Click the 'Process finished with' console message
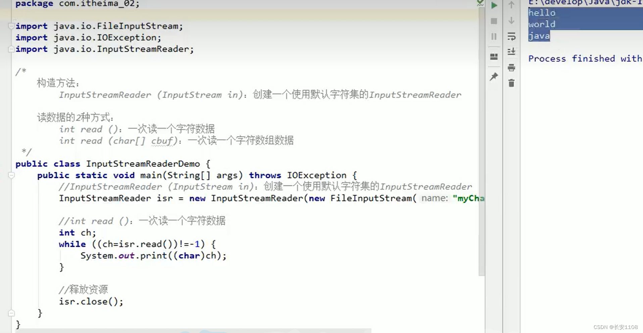643x333 pixels. 585,58
